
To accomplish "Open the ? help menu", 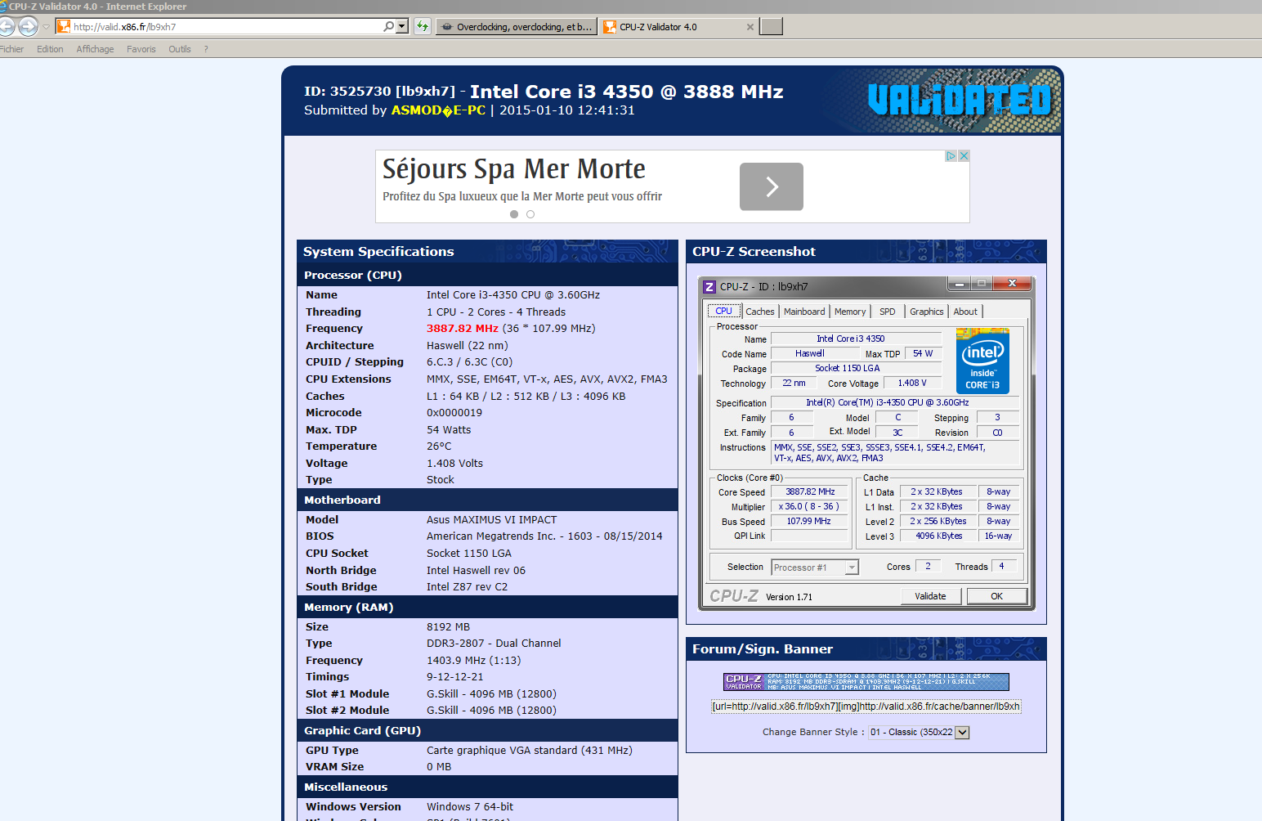I will pyautogui.click(x=206, y=49).
